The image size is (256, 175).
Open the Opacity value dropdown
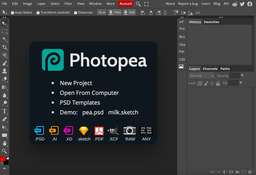click(x=242, y=76)
